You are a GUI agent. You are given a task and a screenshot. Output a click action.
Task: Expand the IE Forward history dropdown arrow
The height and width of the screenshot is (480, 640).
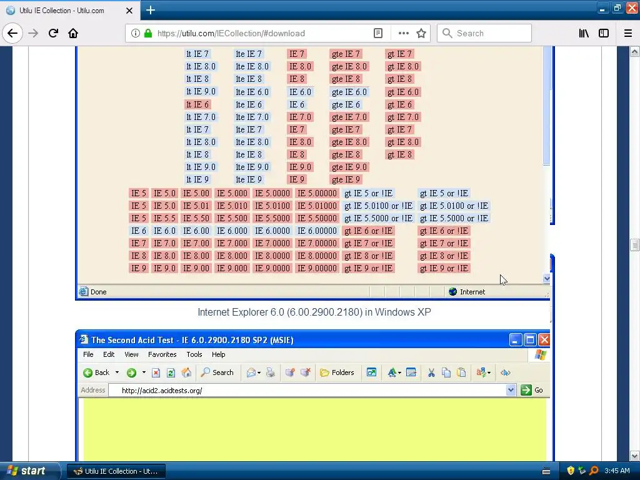144,372
